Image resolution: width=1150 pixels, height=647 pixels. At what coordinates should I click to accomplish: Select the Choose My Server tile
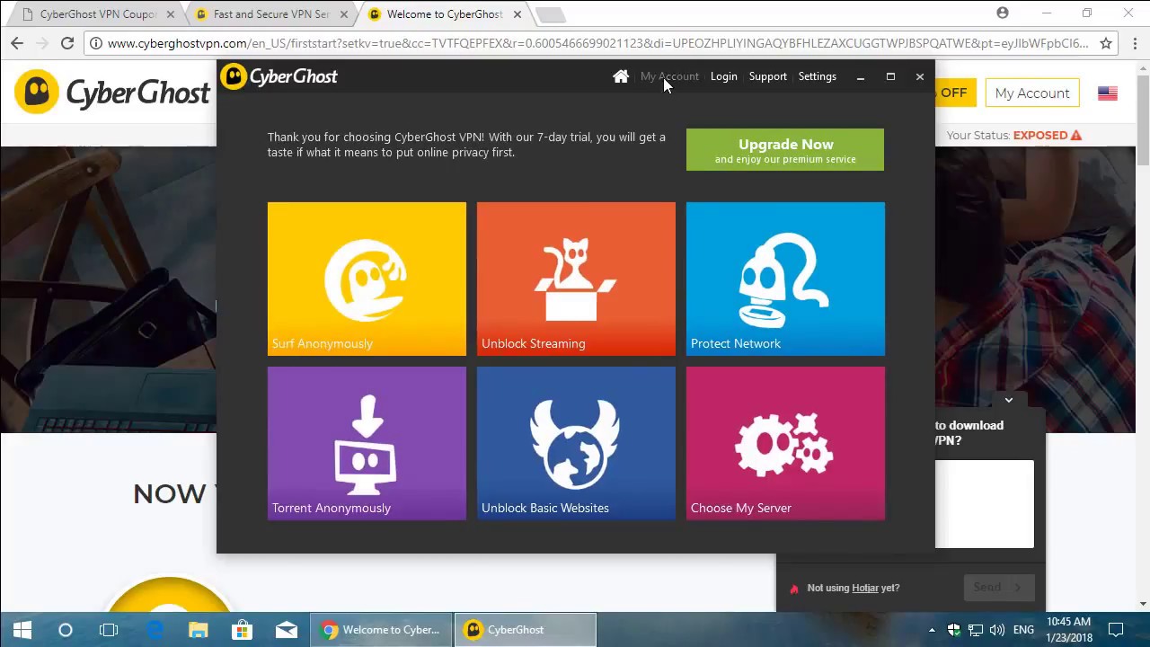(x=785, y=443)
